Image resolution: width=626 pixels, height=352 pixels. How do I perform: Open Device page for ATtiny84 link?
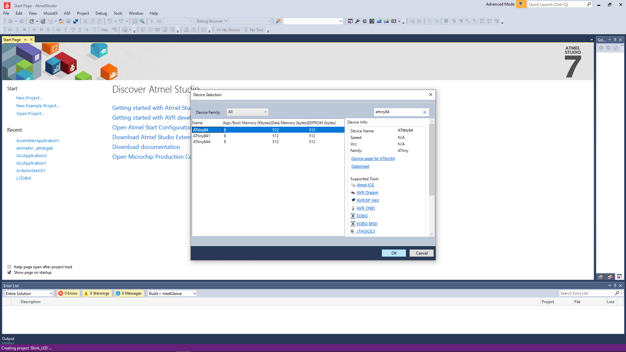click(x=373, y=159)
